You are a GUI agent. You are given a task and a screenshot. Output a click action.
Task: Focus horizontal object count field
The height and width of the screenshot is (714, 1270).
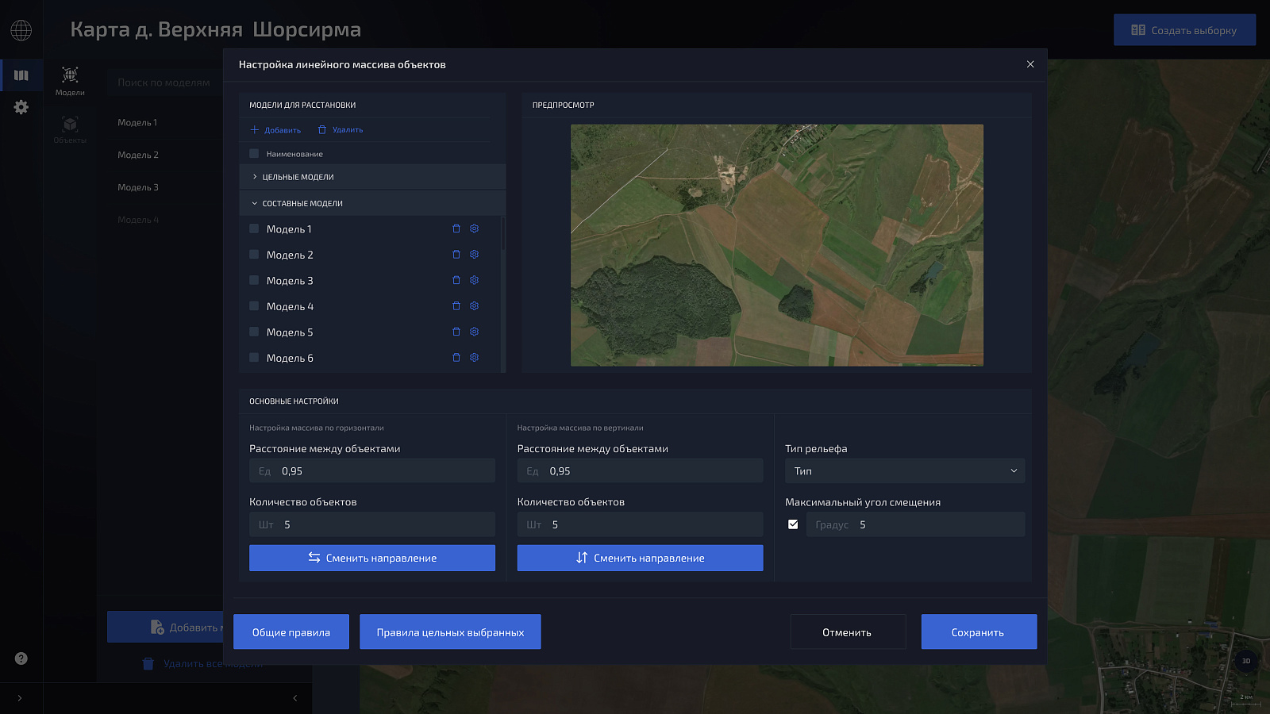click(x=372, y=524)
